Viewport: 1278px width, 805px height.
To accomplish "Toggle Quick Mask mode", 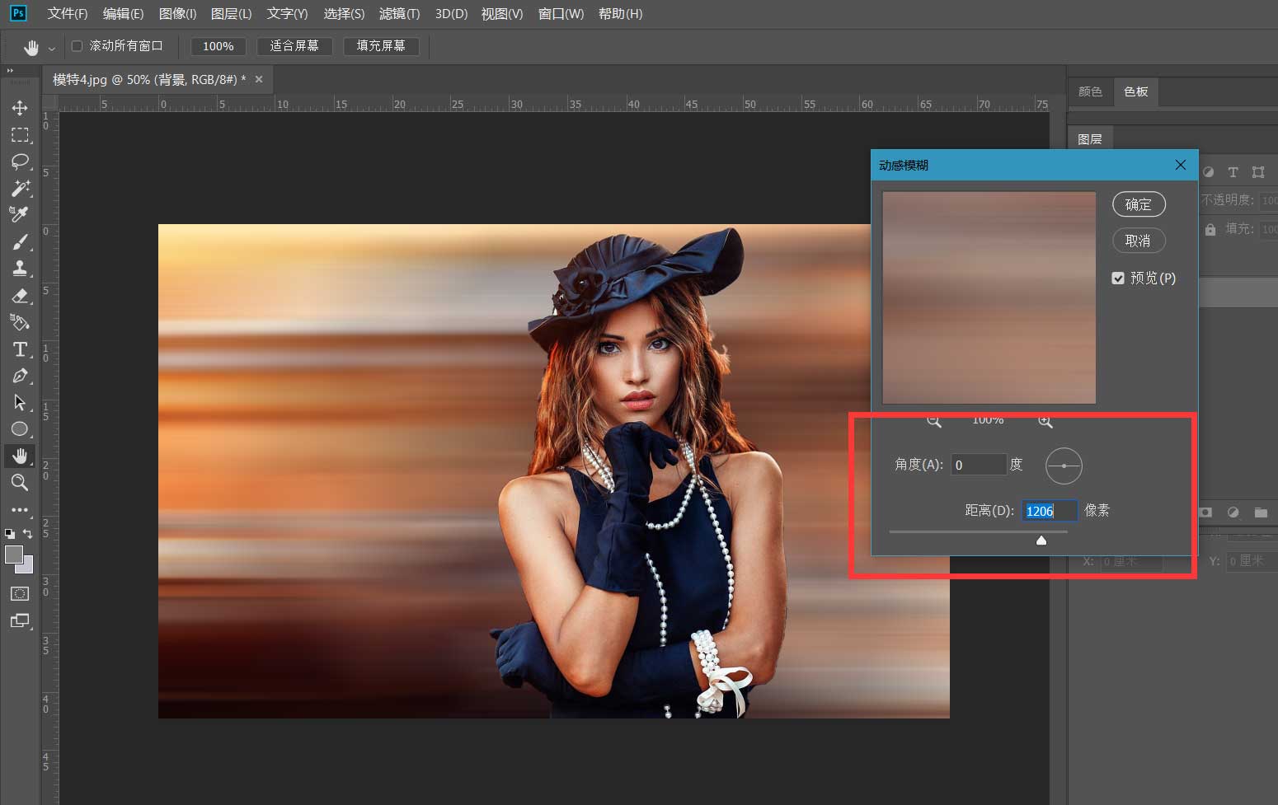I will 20,593.
